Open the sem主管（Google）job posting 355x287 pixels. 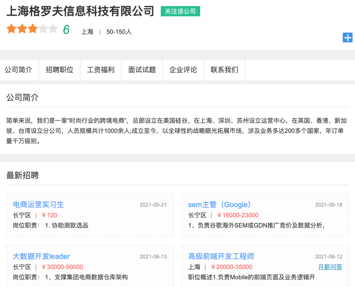tap(220, 205)
